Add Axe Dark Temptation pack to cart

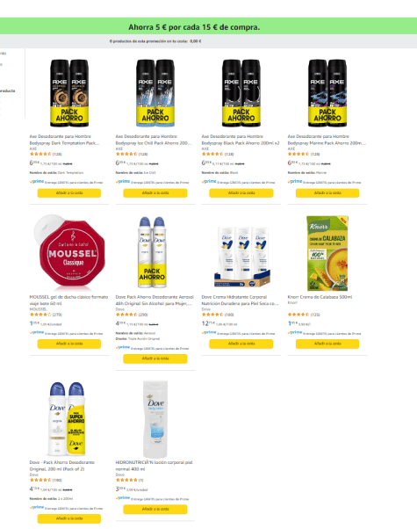(69, 193)
